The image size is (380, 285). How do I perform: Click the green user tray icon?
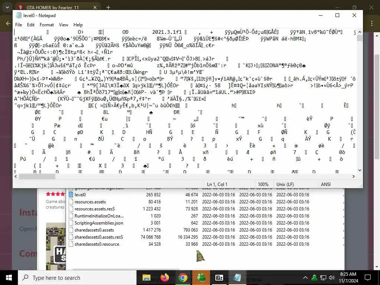[314, 278]
